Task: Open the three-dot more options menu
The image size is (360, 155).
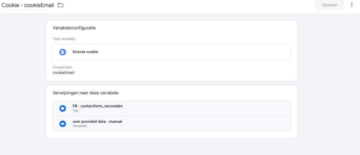Action: (352, 5)
